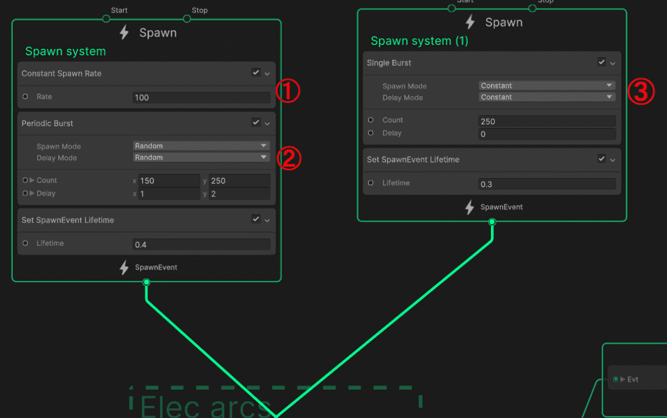The image size is (667, 418).
Task: Select the Spawn system title label
Action: point(65,51)
